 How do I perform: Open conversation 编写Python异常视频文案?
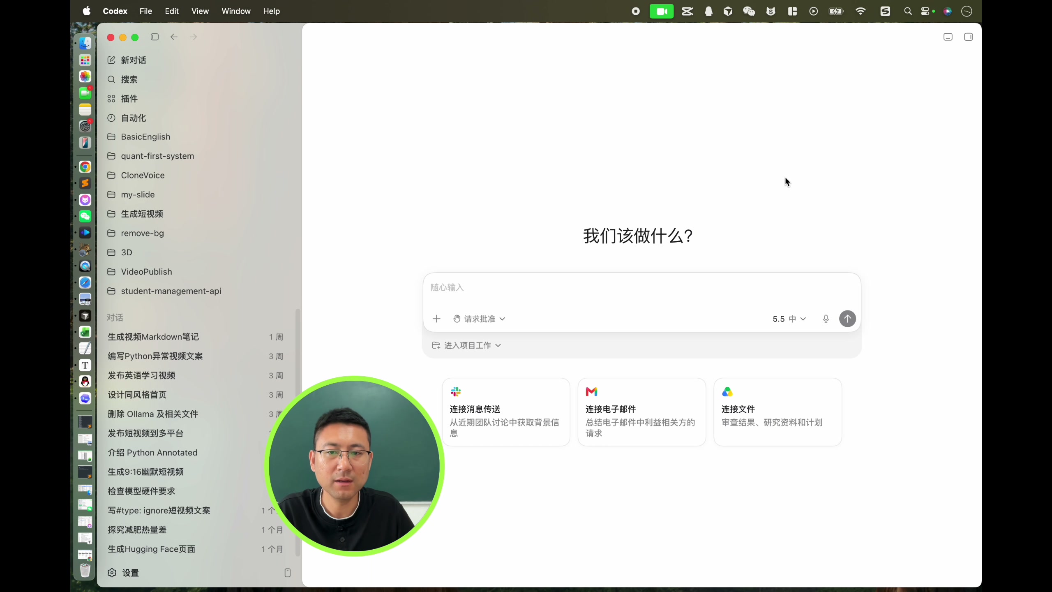[x=196, y=356]
